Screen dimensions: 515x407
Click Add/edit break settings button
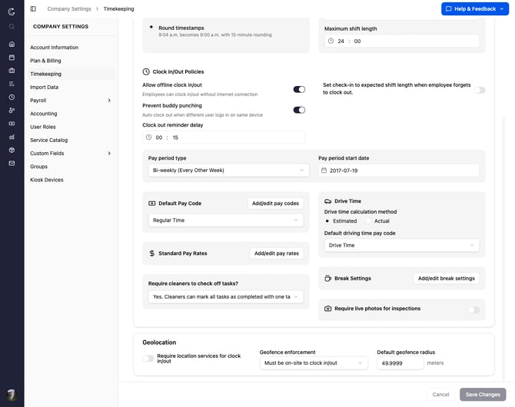[x=447, y=278]
